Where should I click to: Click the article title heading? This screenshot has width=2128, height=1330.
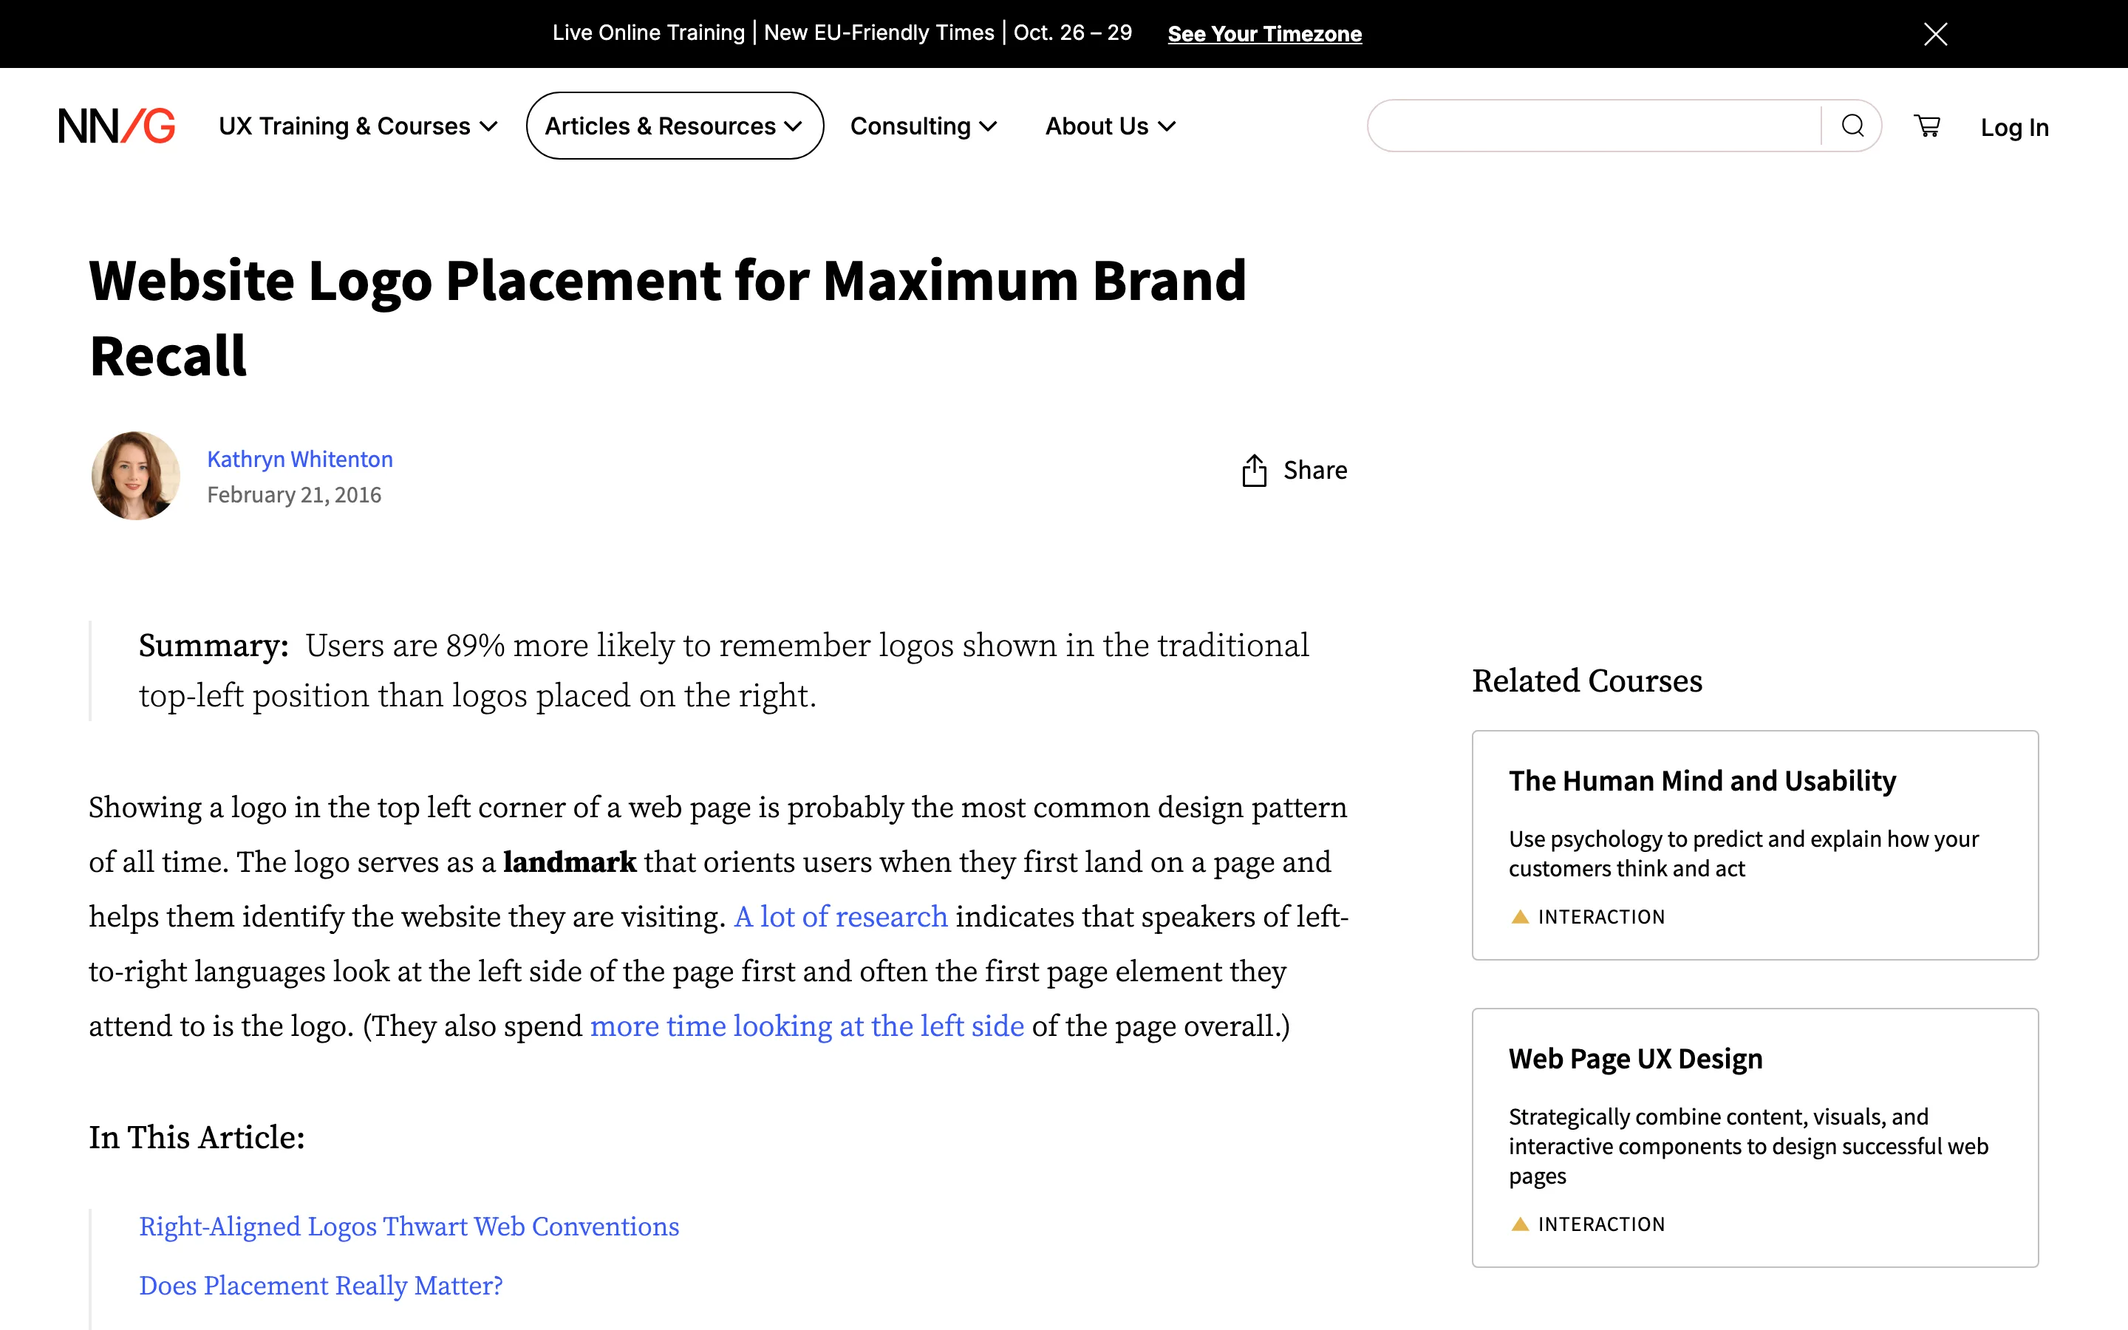667,318
